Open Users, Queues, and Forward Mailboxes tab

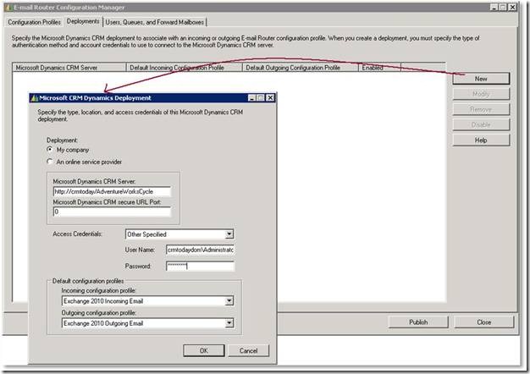[154, 22]
